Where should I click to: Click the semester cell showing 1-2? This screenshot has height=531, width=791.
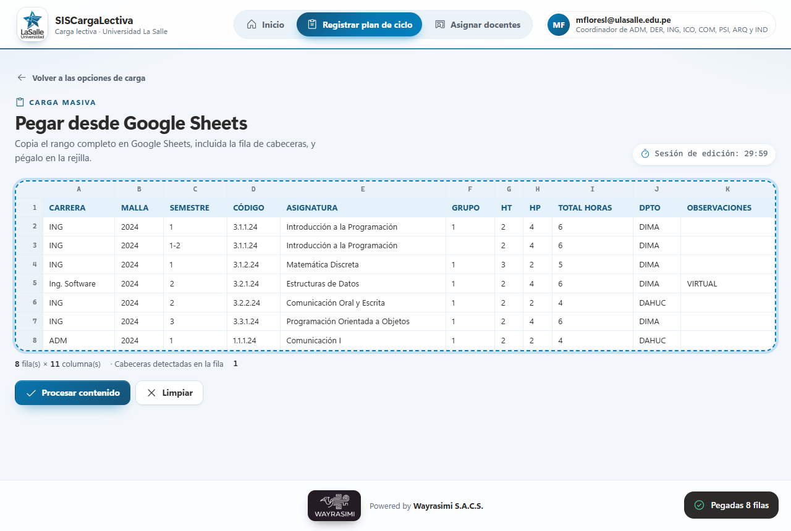point(195,245)
